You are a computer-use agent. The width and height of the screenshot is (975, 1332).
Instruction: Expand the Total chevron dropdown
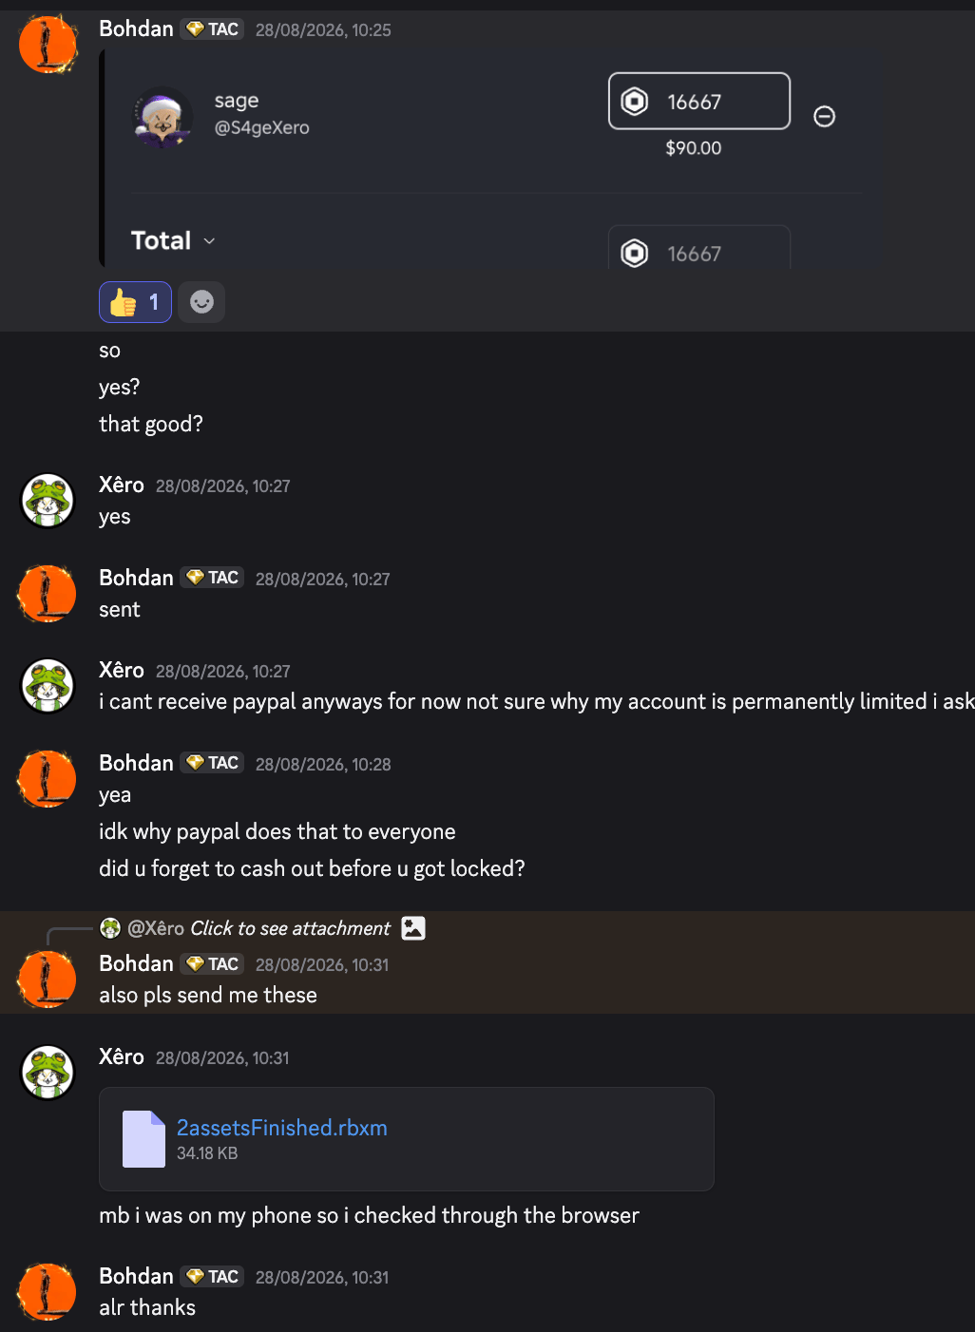click(x=209, y=241)
